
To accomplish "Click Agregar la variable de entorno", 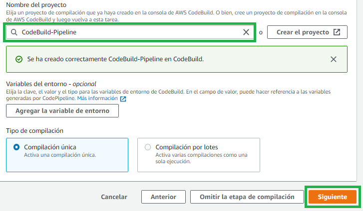I will coord(62,111).
